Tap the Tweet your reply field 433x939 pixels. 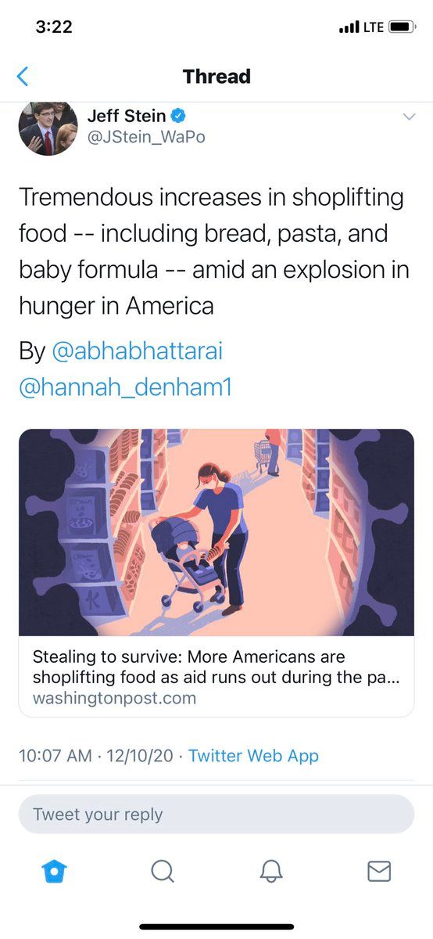pos(216,814)
